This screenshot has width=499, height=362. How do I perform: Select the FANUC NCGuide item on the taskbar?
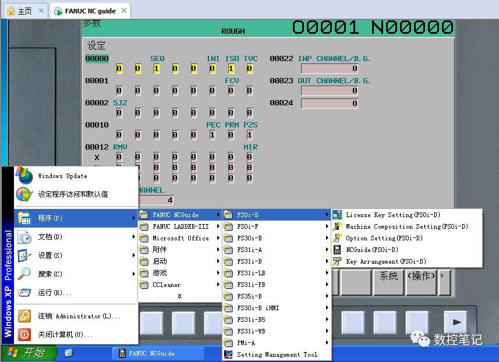tap(153, 353)
